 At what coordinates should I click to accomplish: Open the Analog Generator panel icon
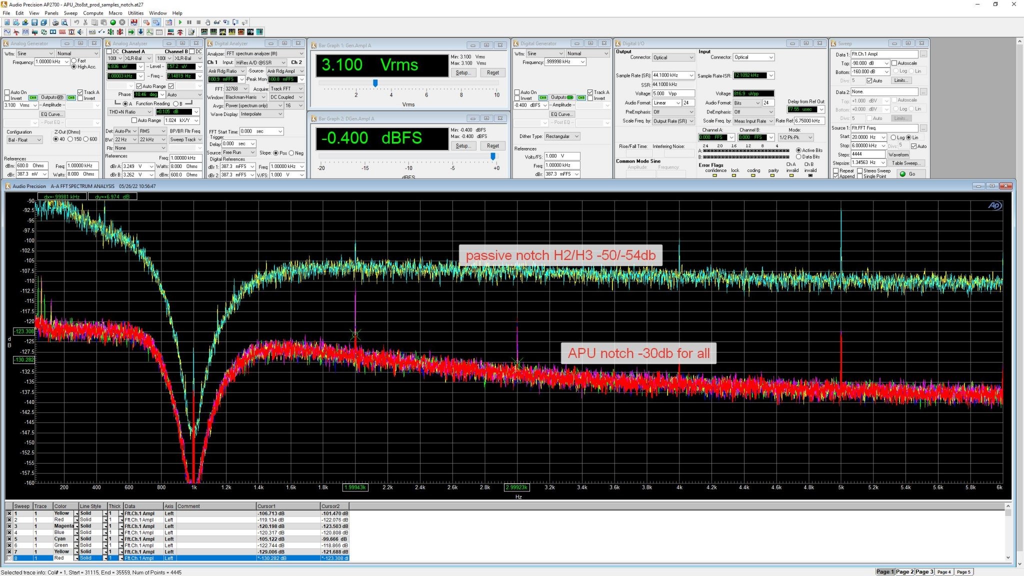click(x=7, y=32)
